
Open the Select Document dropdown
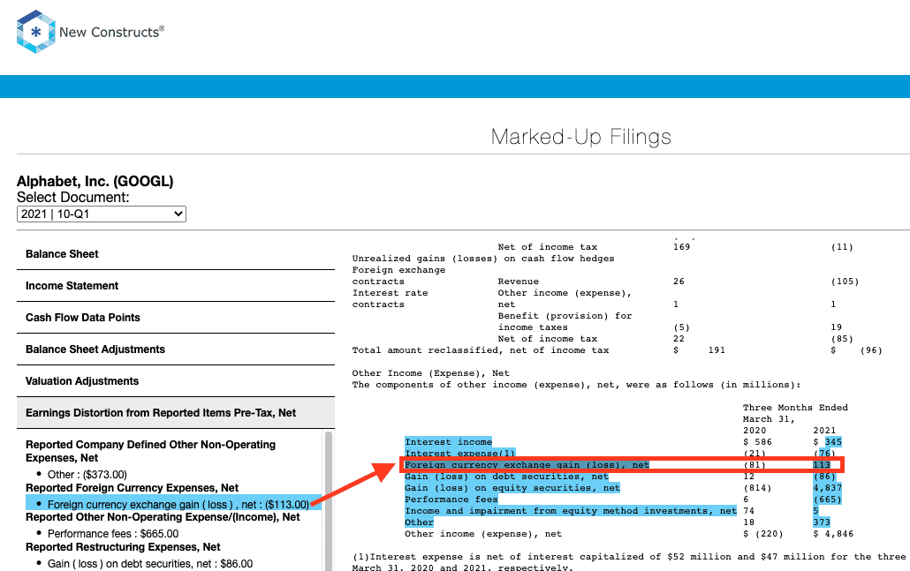coord(102,214)
